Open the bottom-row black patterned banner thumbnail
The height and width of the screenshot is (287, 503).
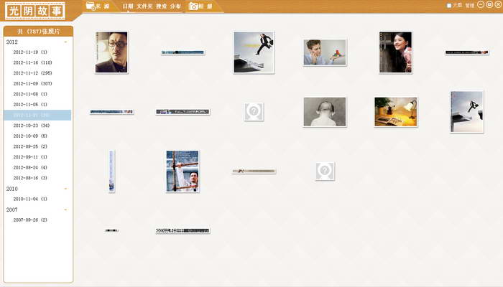coord(183,230)
